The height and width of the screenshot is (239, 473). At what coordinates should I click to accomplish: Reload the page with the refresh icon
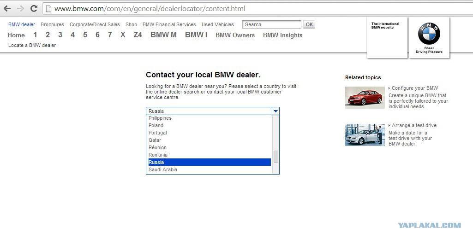[x=34, y=8]
